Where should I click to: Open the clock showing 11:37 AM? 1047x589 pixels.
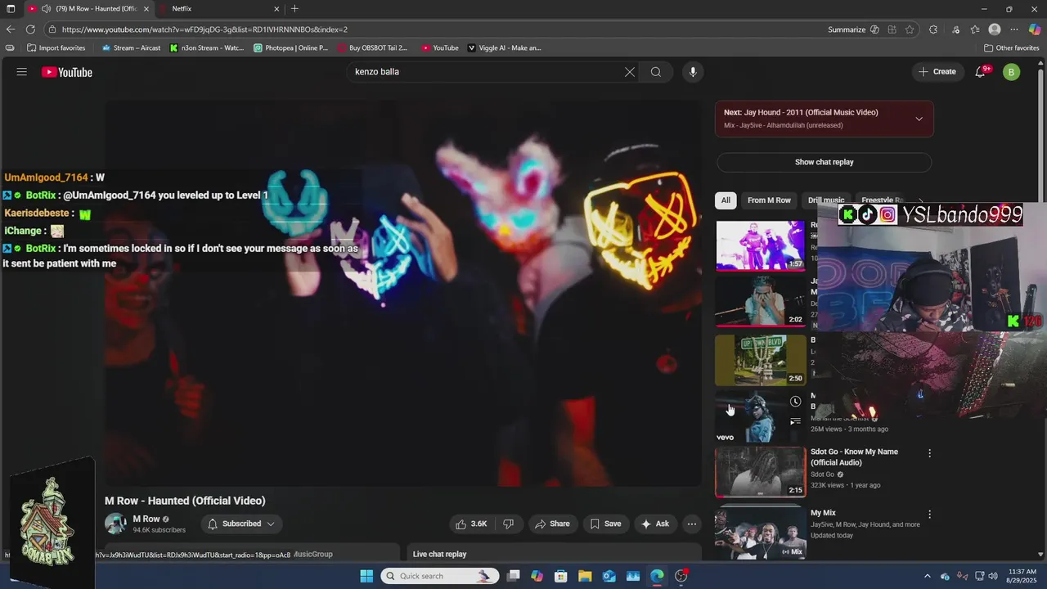pos(1022,576)
